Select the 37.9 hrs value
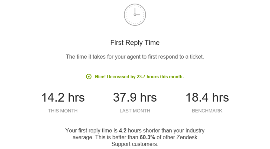270x149 pixels. (x=135, y=98)
